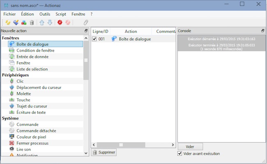Click script table scroll left arrow
The height and width of the screenshot is (164, 267).
(x=94, y=145)
